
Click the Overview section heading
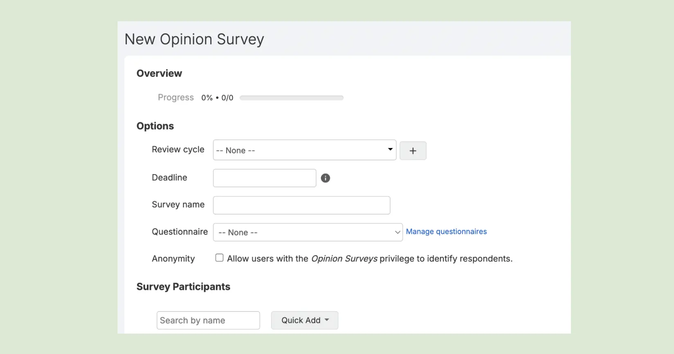tap(159, 74)
